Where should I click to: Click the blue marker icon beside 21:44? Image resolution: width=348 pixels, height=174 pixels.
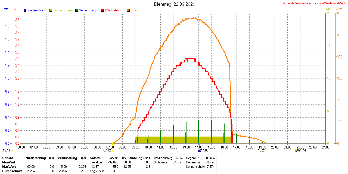[297, 150]
